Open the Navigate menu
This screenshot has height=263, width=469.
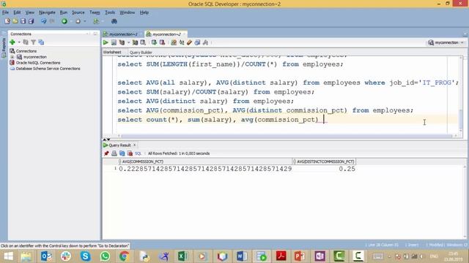tap(47, 12)
